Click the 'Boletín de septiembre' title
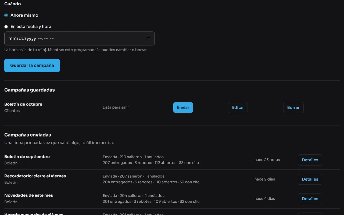The height and width of the screenshot is (215, 344). [27, 157]
